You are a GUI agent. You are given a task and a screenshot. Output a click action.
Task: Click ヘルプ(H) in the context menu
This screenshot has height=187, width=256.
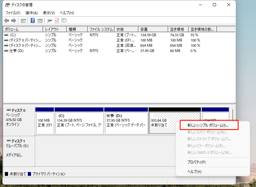195,172
